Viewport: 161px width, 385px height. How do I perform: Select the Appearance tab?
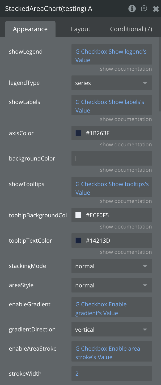(x=30, y=29)
